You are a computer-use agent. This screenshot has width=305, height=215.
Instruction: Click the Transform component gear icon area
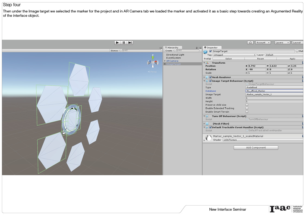[303, 63]
